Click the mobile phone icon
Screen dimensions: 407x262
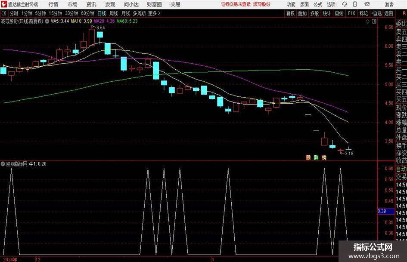[355, 4]
